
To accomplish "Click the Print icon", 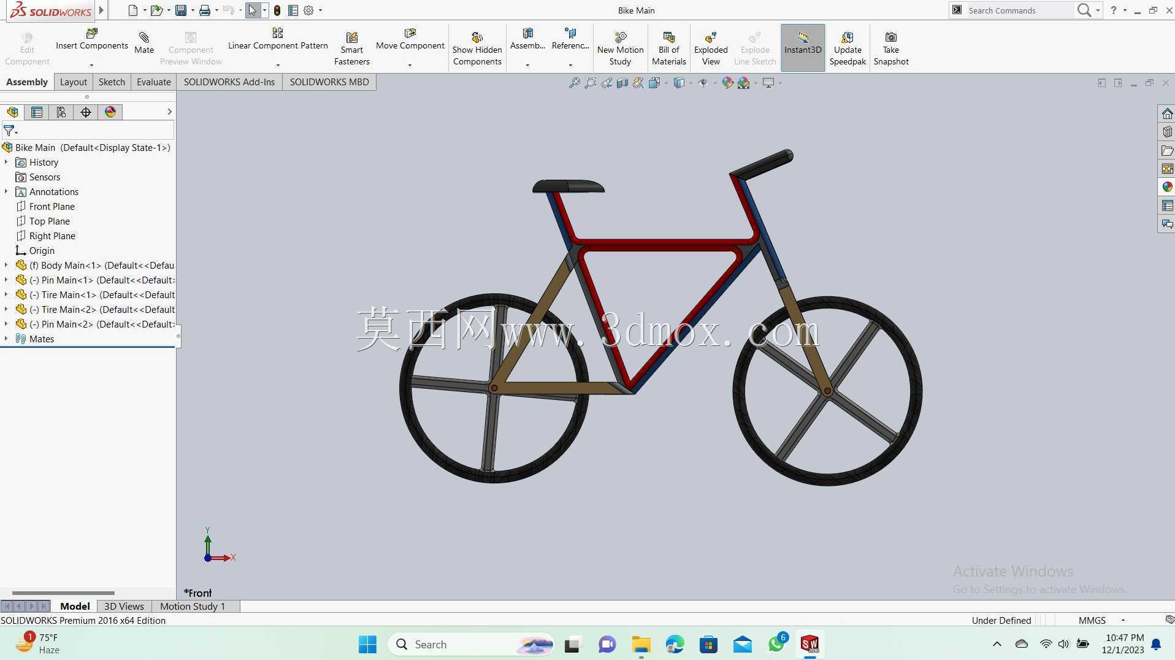I will coord(205,10).
